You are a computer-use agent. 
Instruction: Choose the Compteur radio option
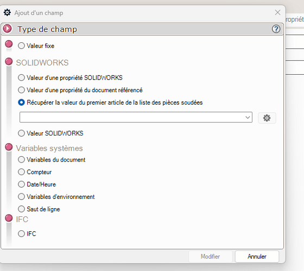tap(21, 172)
